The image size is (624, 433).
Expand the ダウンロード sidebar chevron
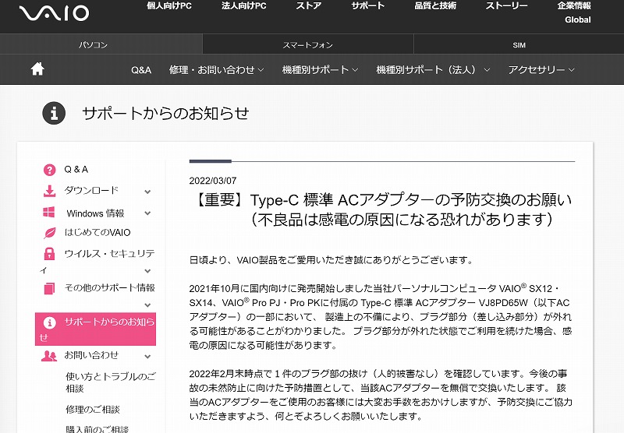pos(147,192)
